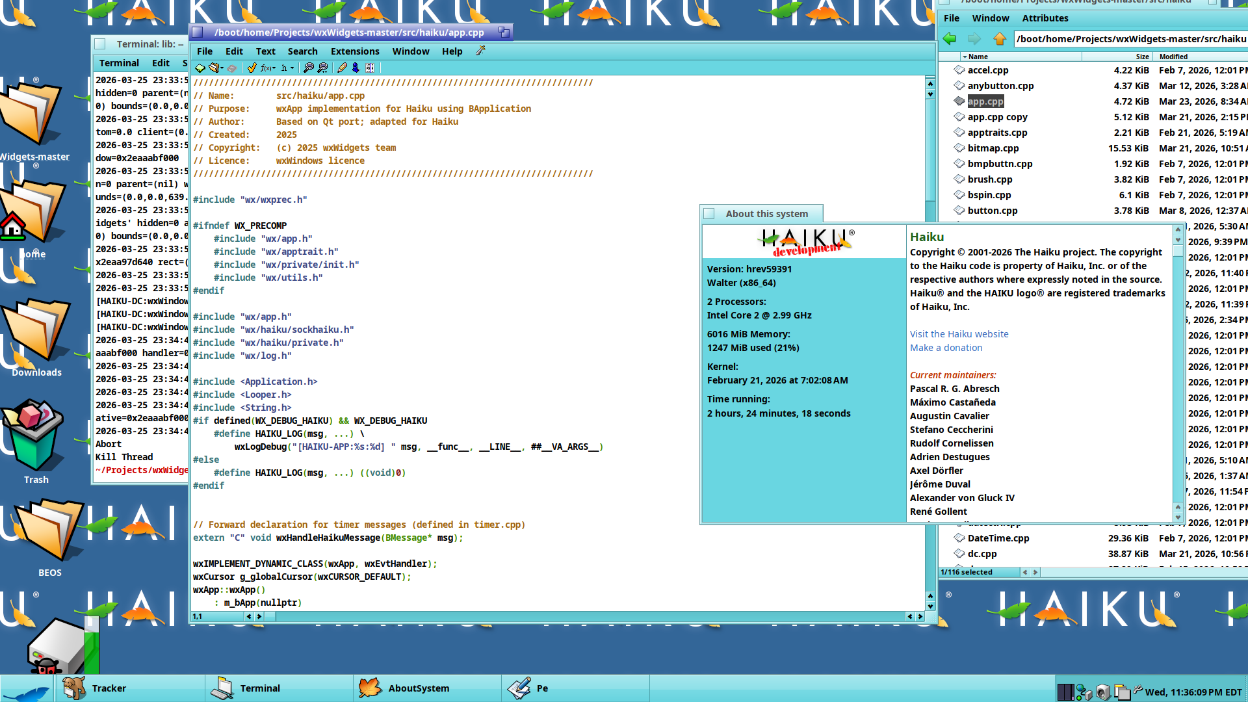Toggle read-only mode with the pencil icon

click(342, 68)
